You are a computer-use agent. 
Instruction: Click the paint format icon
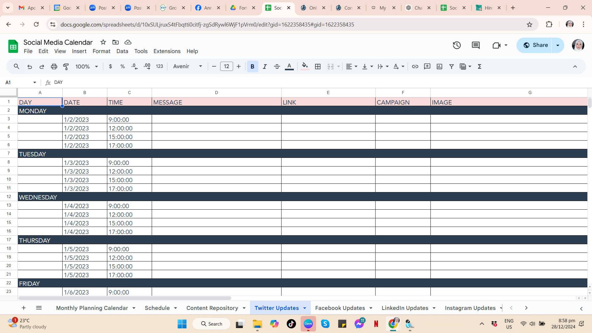[66, 66]
